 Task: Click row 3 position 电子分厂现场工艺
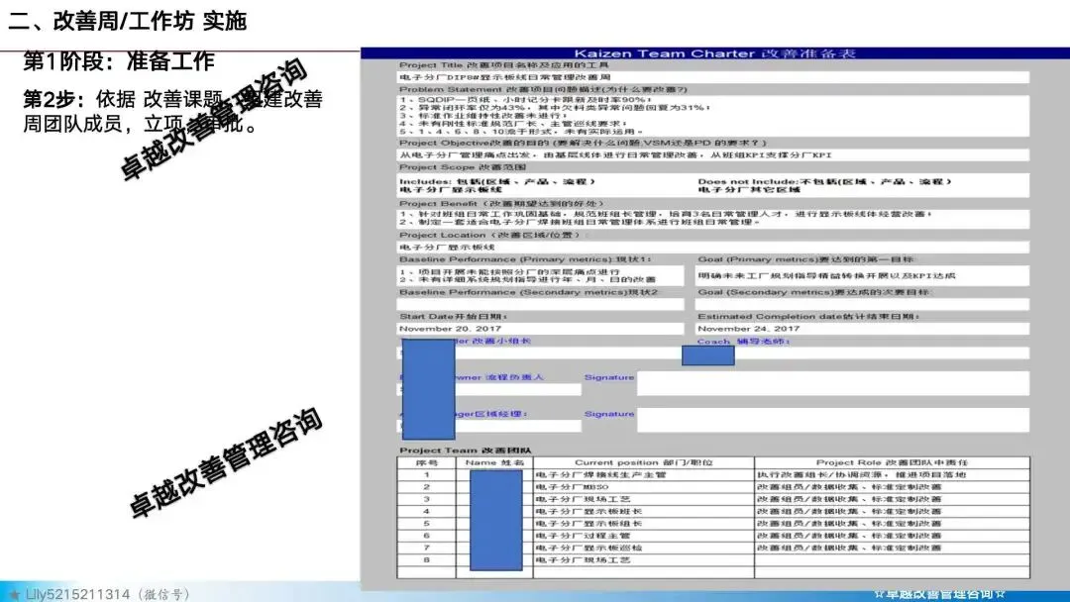coord(644,500)
